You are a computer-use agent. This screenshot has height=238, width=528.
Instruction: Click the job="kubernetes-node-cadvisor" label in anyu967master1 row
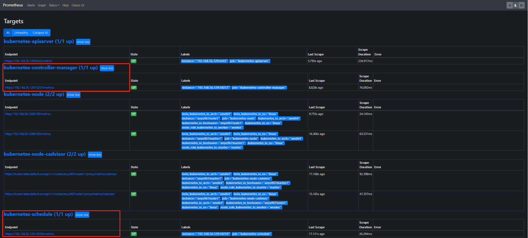[x=248, y=178]
